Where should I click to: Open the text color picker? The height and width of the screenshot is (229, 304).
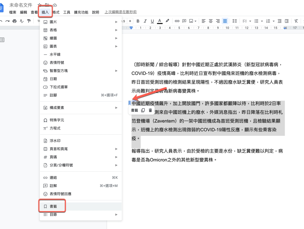tap(160, 21)
